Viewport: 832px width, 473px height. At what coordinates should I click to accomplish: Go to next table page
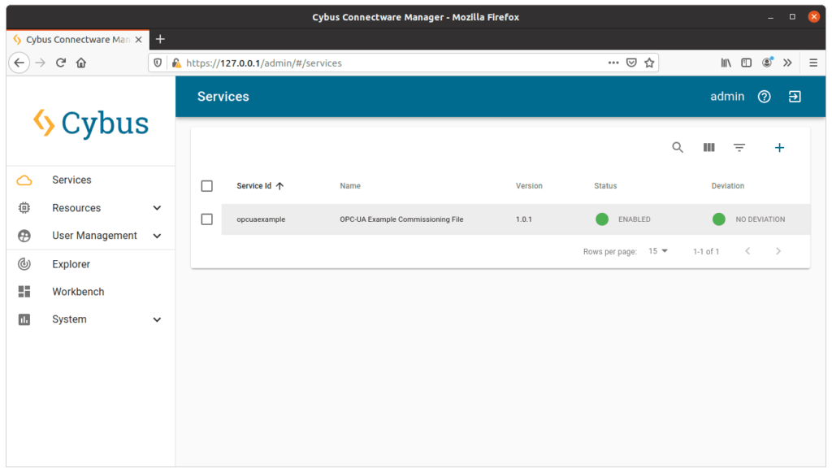(x=778, y=251)
